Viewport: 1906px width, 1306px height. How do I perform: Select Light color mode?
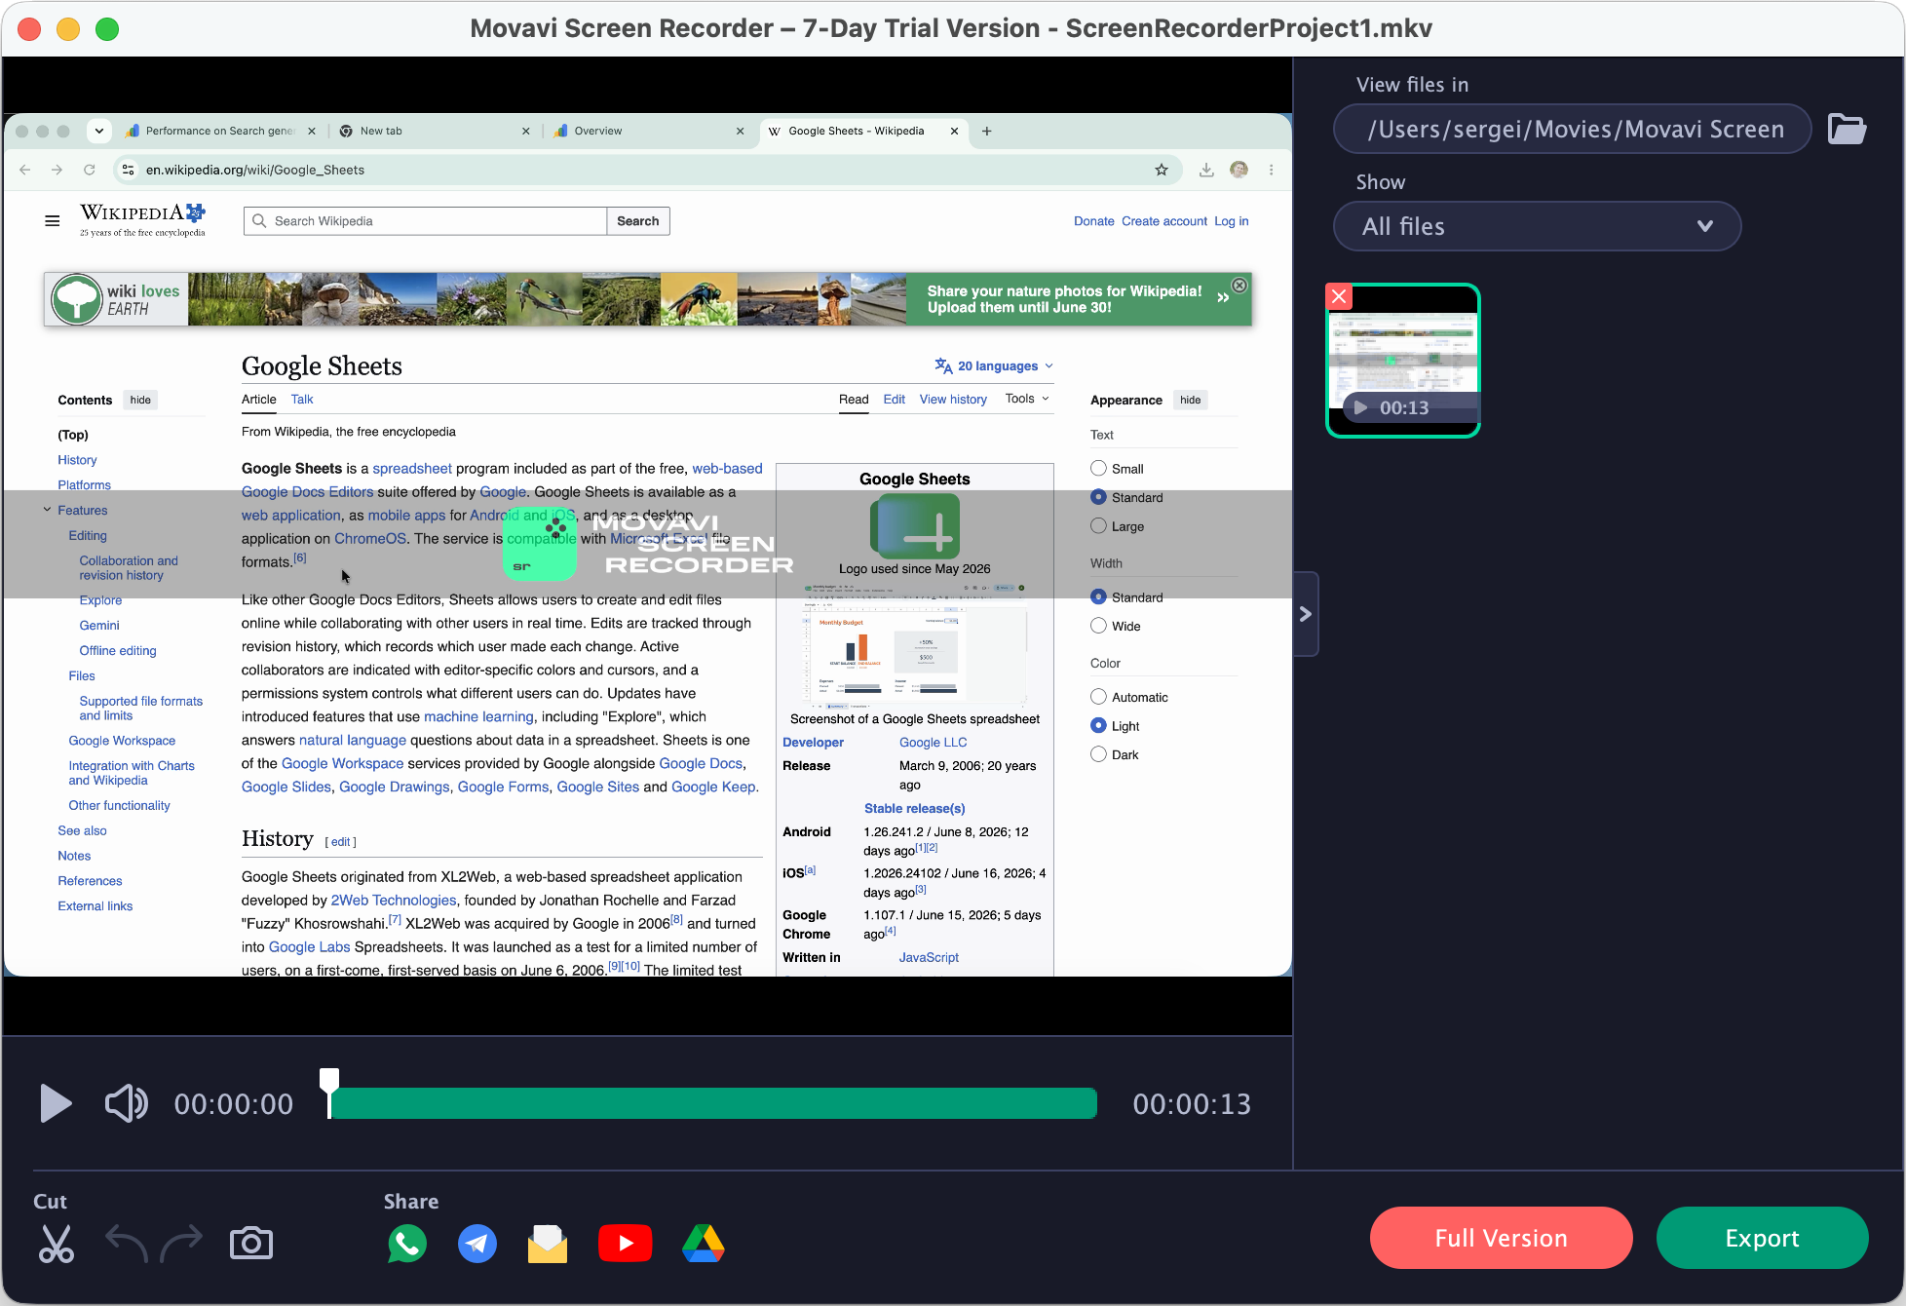[x=1099, y=725]
